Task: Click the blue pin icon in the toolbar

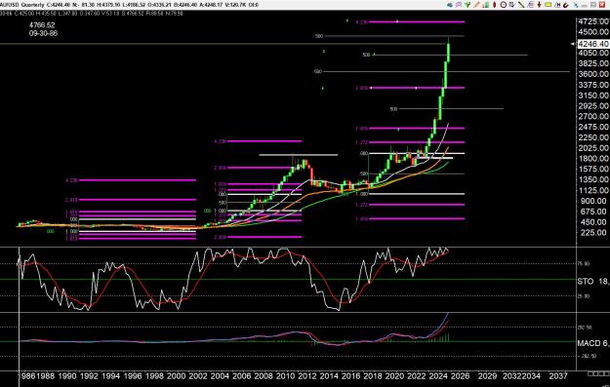Action: tap(576, 5)
